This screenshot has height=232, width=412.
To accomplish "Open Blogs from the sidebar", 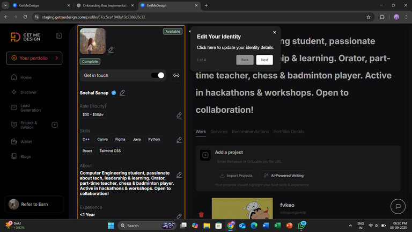I will pyautogui.click(x=26, y=156).
